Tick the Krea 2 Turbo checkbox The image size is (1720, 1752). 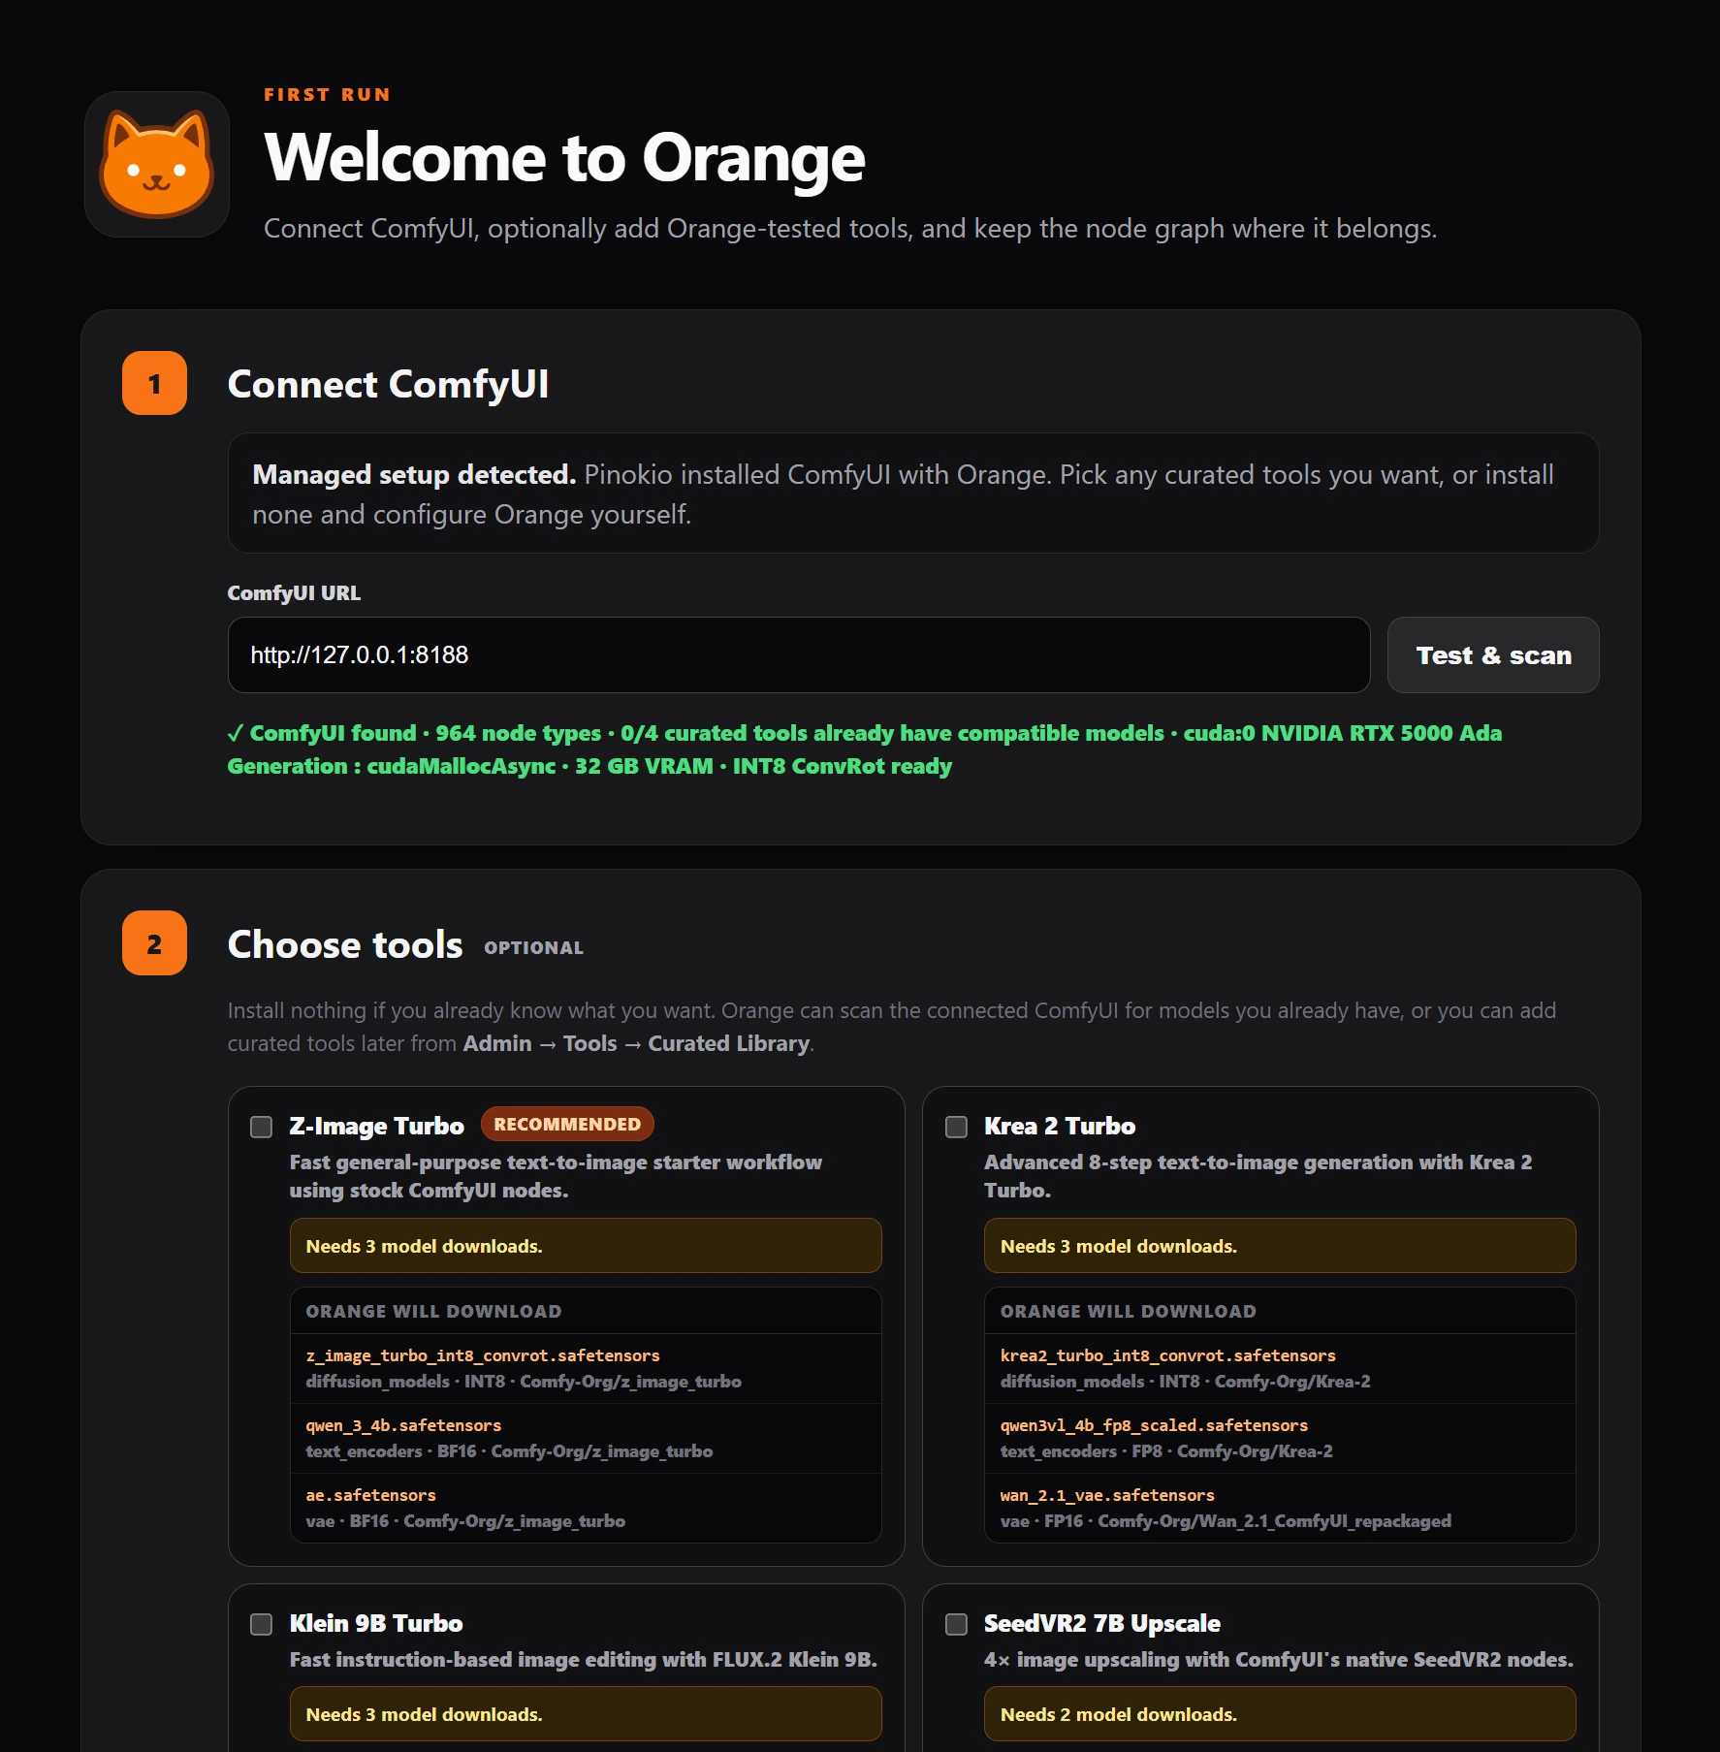coord(956,1127)
